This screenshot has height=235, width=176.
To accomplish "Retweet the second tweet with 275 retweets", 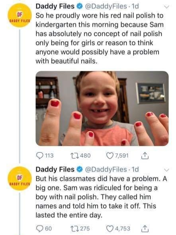I will point(80,229).
